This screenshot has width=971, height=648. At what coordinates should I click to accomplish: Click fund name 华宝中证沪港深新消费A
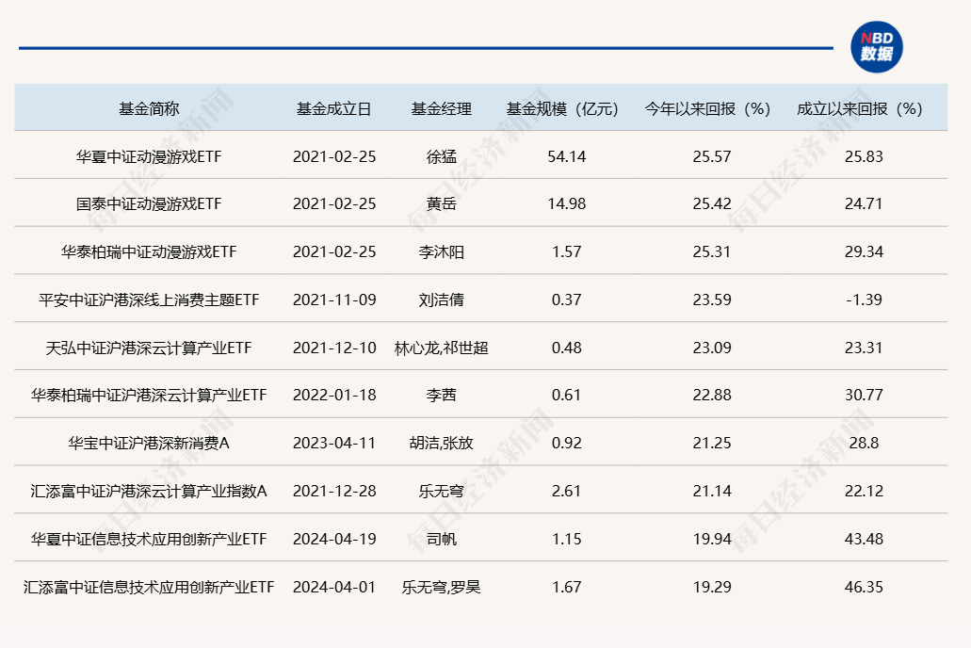(x=149, y=444)
